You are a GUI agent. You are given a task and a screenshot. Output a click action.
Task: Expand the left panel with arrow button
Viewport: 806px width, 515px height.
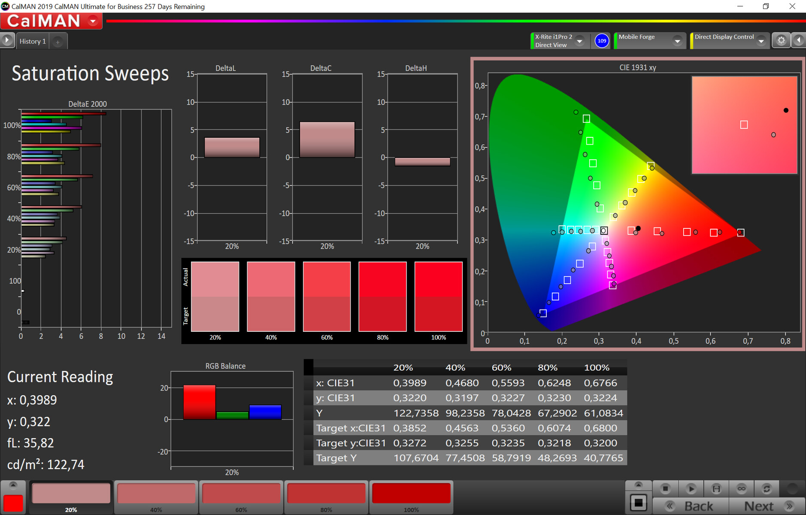point(7,40)
